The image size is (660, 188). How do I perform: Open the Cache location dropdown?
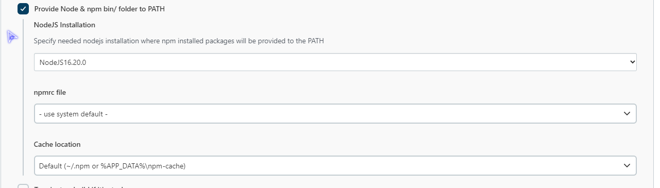pos(335,166)
